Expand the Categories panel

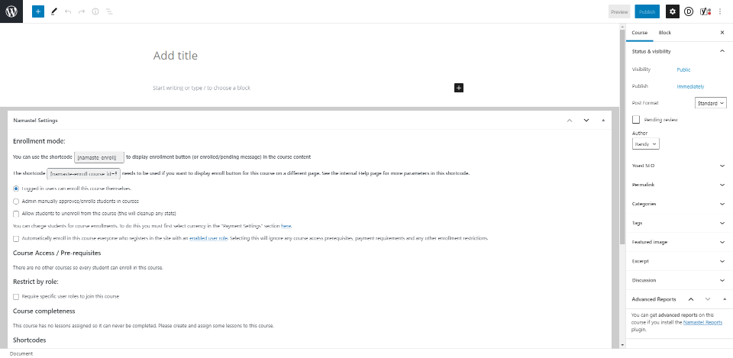point(677,204)
